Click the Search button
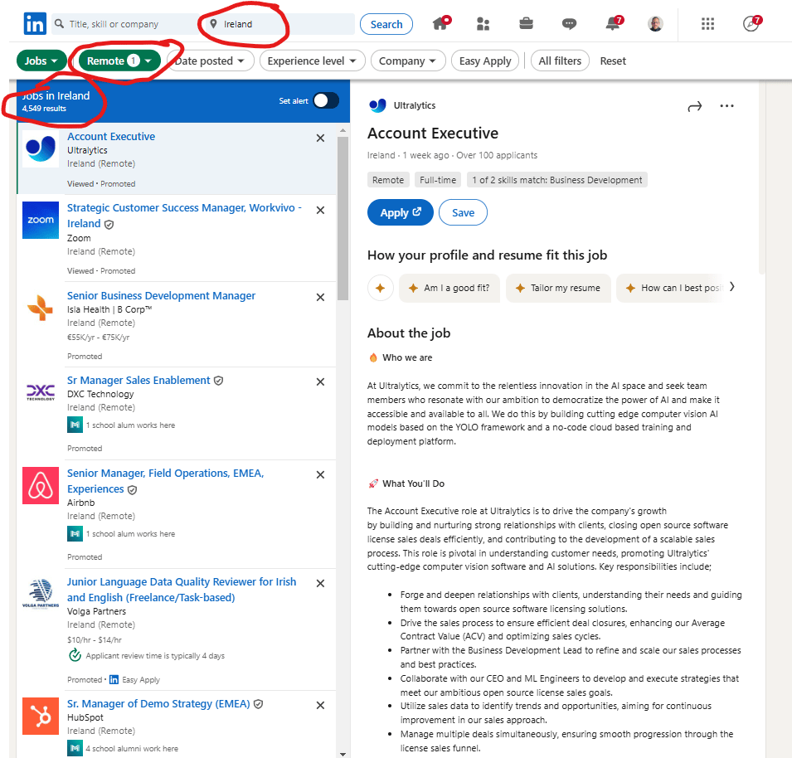The height and width of the screenshot is (758, 792). (386, 24)
